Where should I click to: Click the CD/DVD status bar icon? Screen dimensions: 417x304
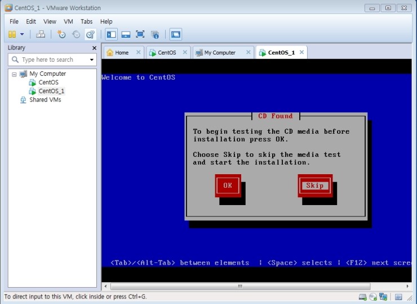coord(373,297)
